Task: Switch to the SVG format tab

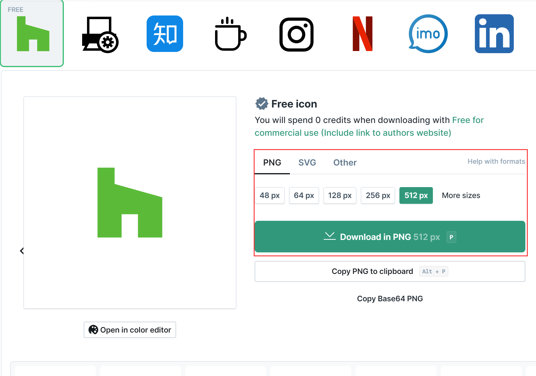Action: 307,163
